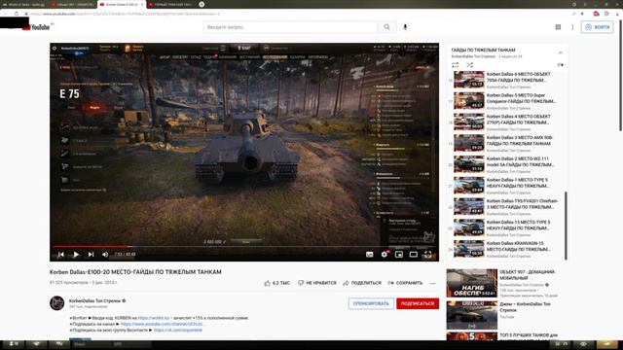
Task: Mute the video volume
Action: [105, 255]
